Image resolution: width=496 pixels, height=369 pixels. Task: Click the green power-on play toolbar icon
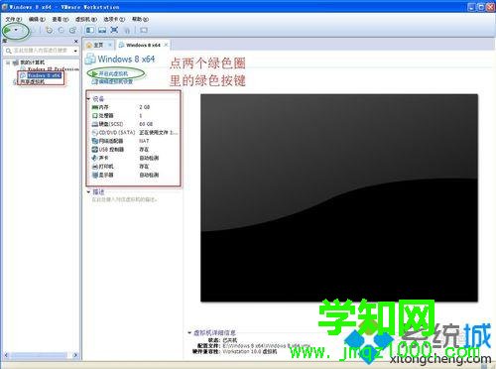[x=7, y=31]
